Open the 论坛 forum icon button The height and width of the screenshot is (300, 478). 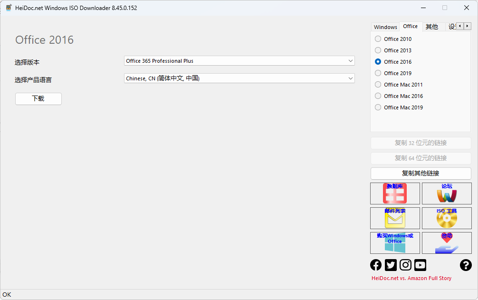point(447,194)
